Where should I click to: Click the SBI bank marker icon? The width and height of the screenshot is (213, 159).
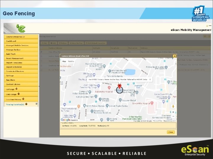[94, 74]
